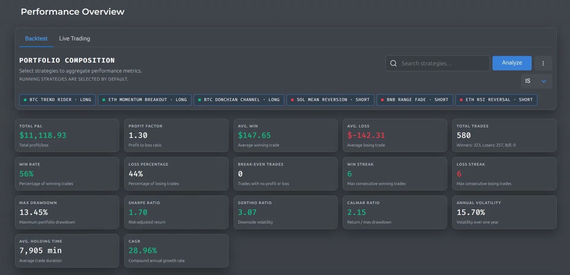The image size is (570, 275).
Task: Switch to the Live Trading tab
Action: (75, 38)
